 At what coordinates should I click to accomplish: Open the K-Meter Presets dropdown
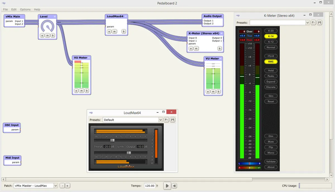point(307,23)
